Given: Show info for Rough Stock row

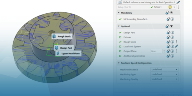Looking at the screenshot, I should tap(172, 42).
